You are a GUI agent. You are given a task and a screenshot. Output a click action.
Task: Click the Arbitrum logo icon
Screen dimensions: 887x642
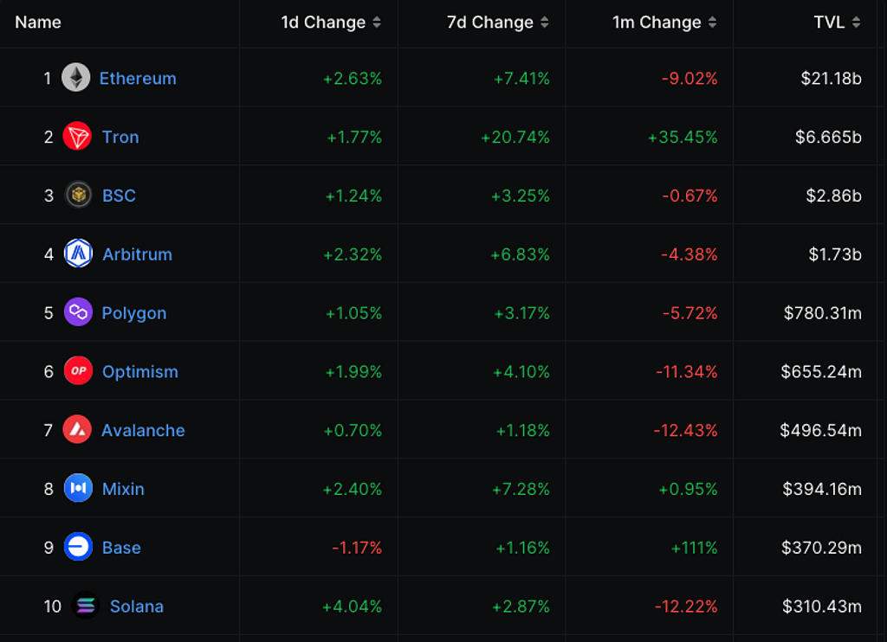click(78, 254)
